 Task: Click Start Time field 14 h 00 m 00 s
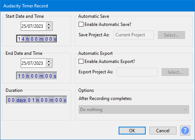pyautogui.click(x=37, y=39)
